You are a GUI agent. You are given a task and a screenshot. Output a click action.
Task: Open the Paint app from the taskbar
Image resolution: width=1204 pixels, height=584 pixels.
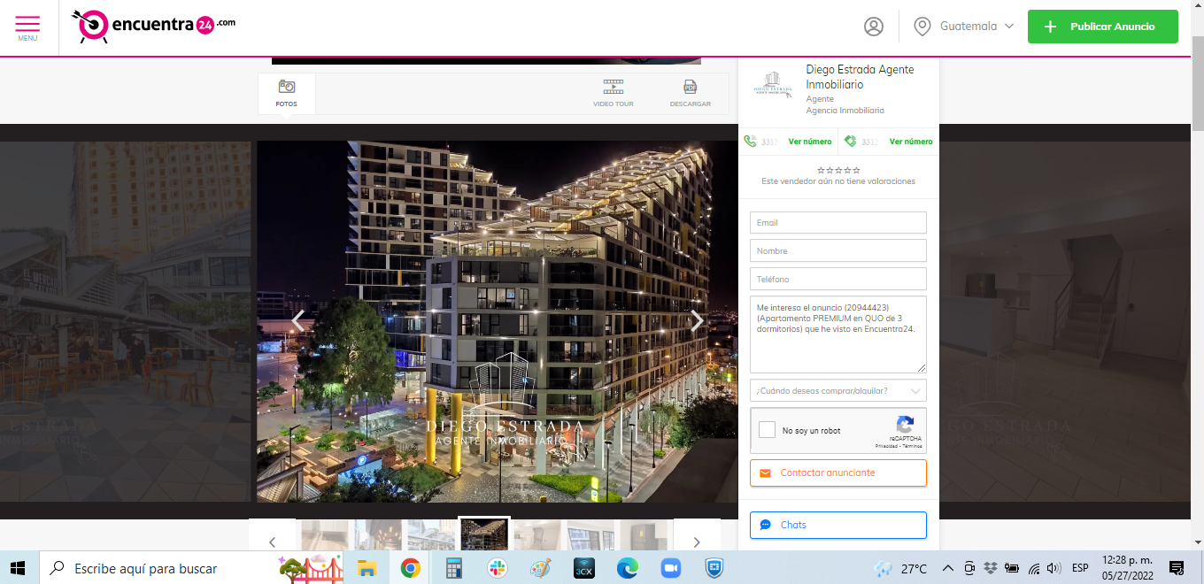point(540,568)
